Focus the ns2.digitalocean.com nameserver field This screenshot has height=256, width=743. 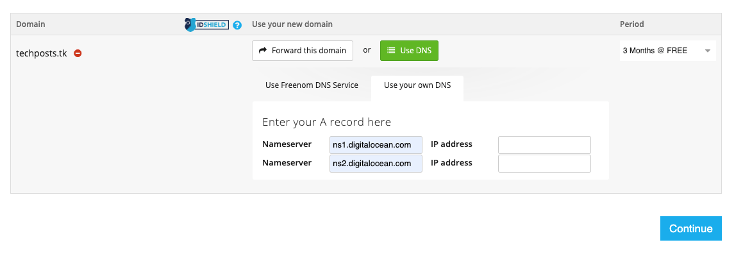pyautogui.click(x=376, y=164)
